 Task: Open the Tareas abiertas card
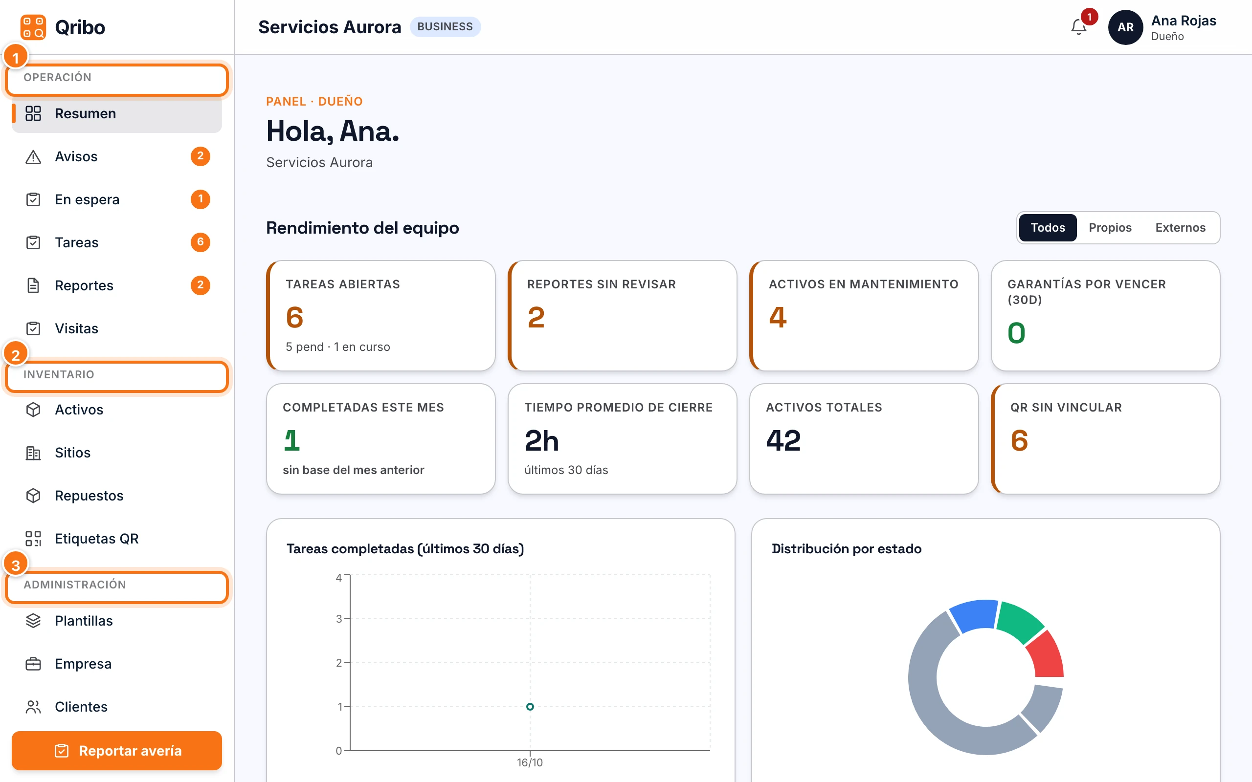pos(381,316)
